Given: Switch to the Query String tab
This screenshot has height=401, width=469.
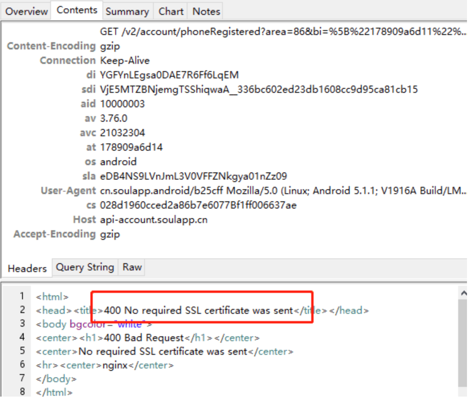Looking at the screenshot, I should tap(85, 267).
